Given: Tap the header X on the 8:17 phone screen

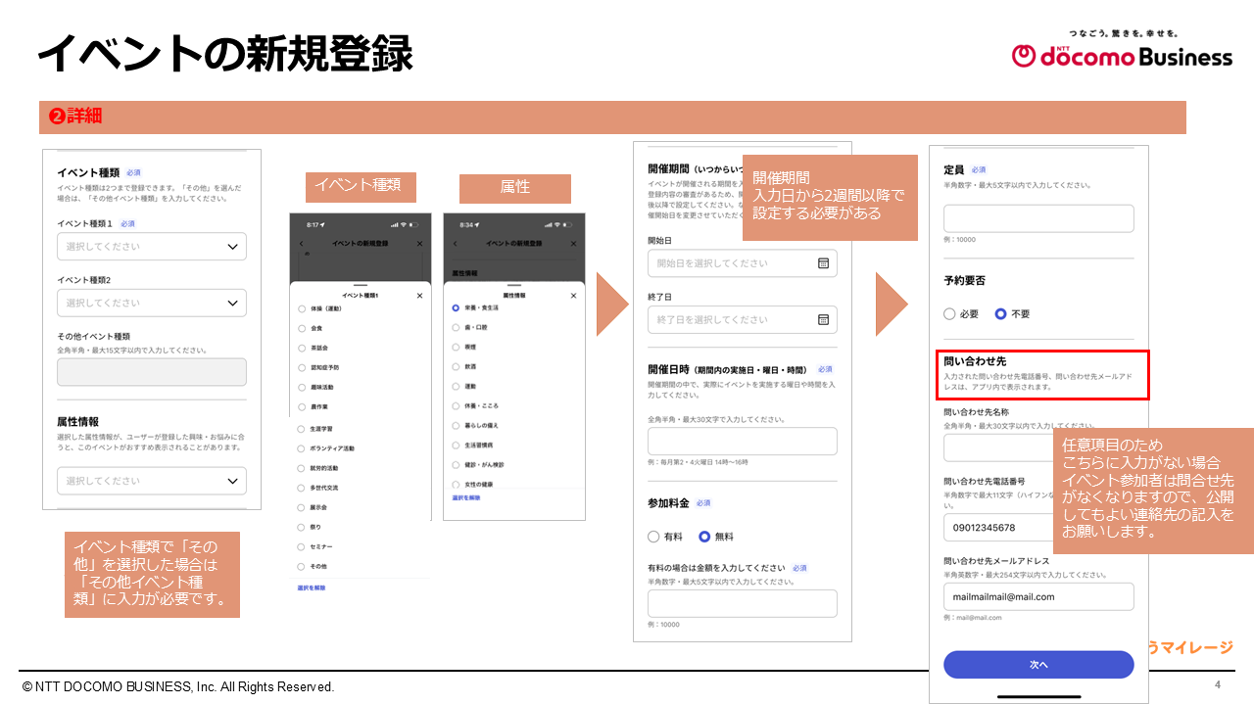Looking at the screenshot, I should pyautogui.click(x=420, y=243).
